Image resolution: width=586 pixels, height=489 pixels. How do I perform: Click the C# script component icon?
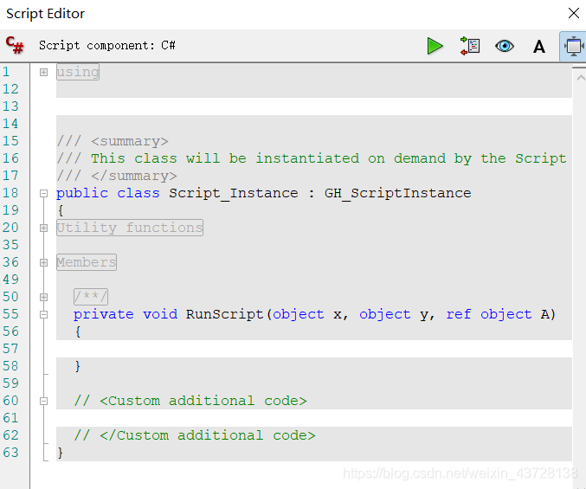click(15, 45)
